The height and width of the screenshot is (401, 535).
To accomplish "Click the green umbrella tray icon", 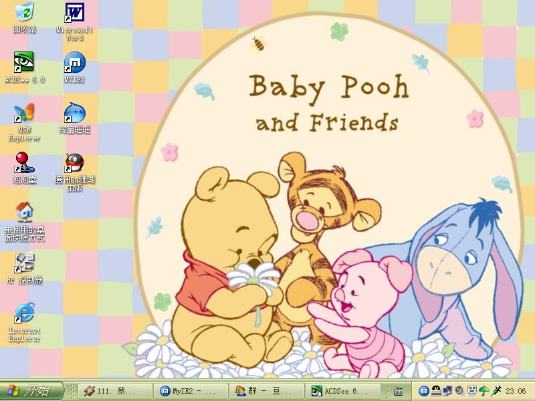I will [x=484, y=391].
